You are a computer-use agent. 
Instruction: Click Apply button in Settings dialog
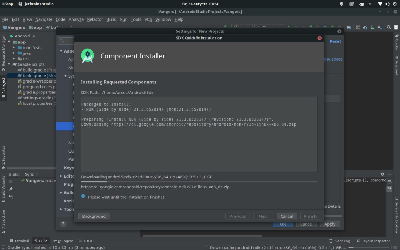coord(330,224)
